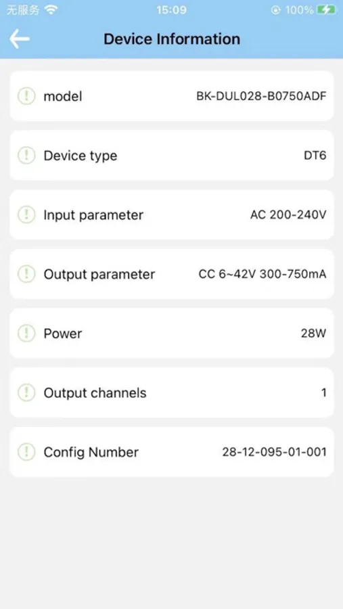Viewport: 343px width, 609px height.
Task: Tap the battery icon in status bar
Action: click(326, 9)
